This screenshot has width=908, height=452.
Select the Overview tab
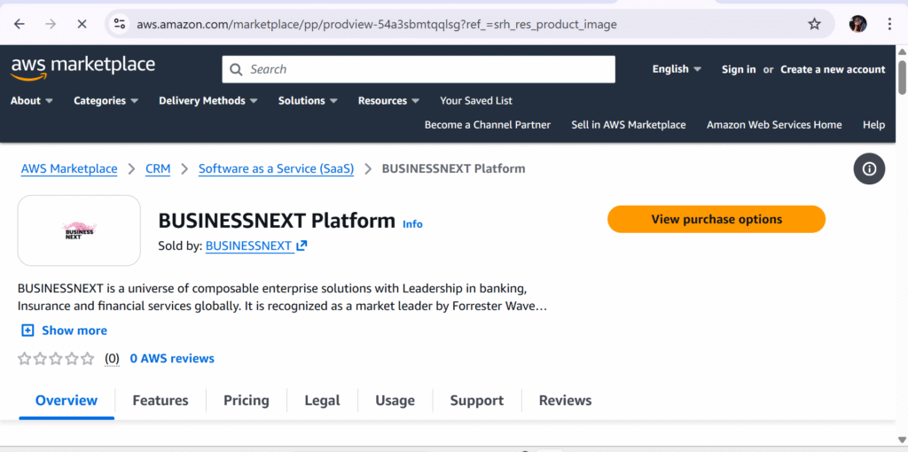tap(67, 401)
